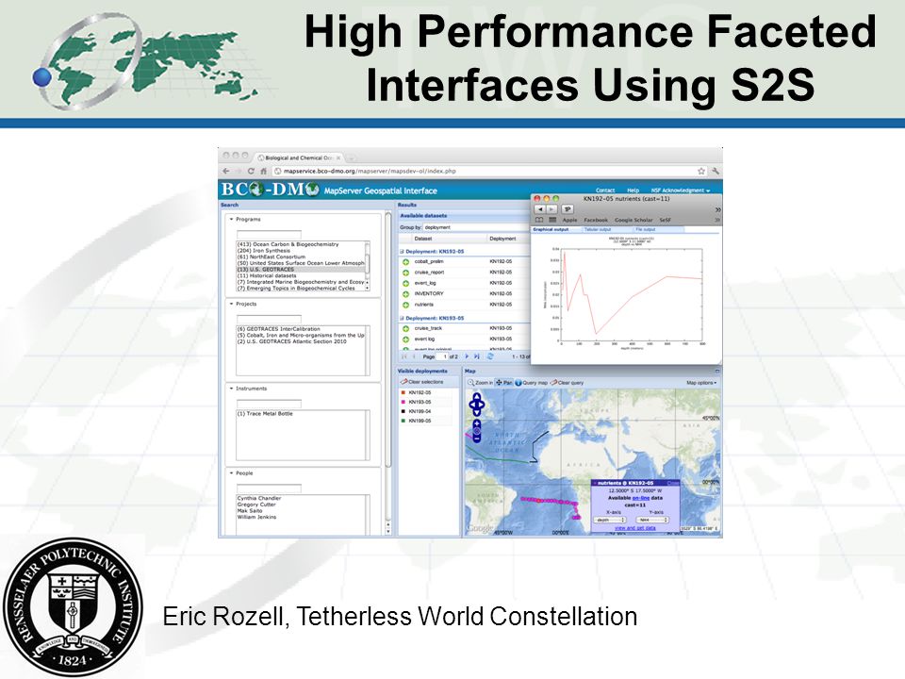The image size is (905, 679).
Task: Select (13) U.S. GEOTRACES program
Action: pyautogui.click(x=300, y=270)
